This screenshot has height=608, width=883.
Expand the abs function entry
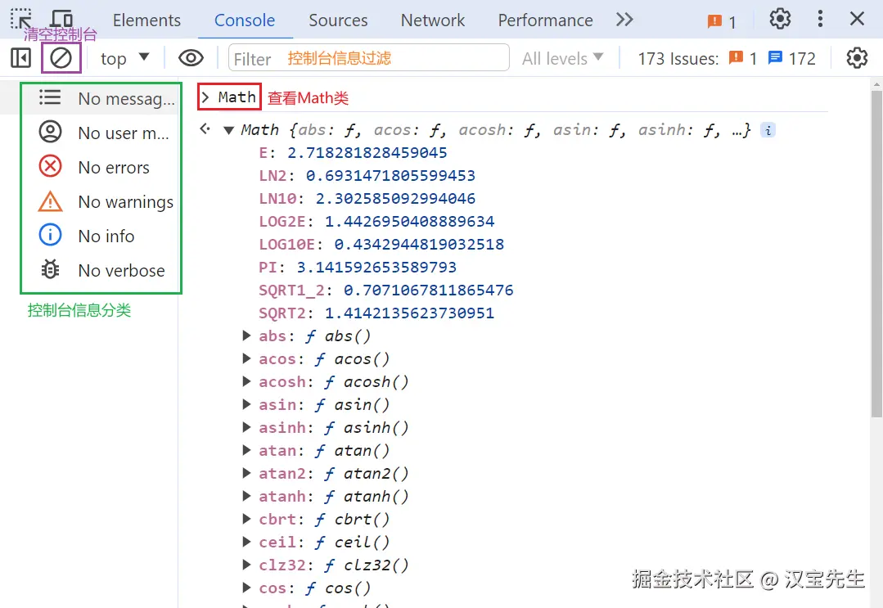pos(246,336)
